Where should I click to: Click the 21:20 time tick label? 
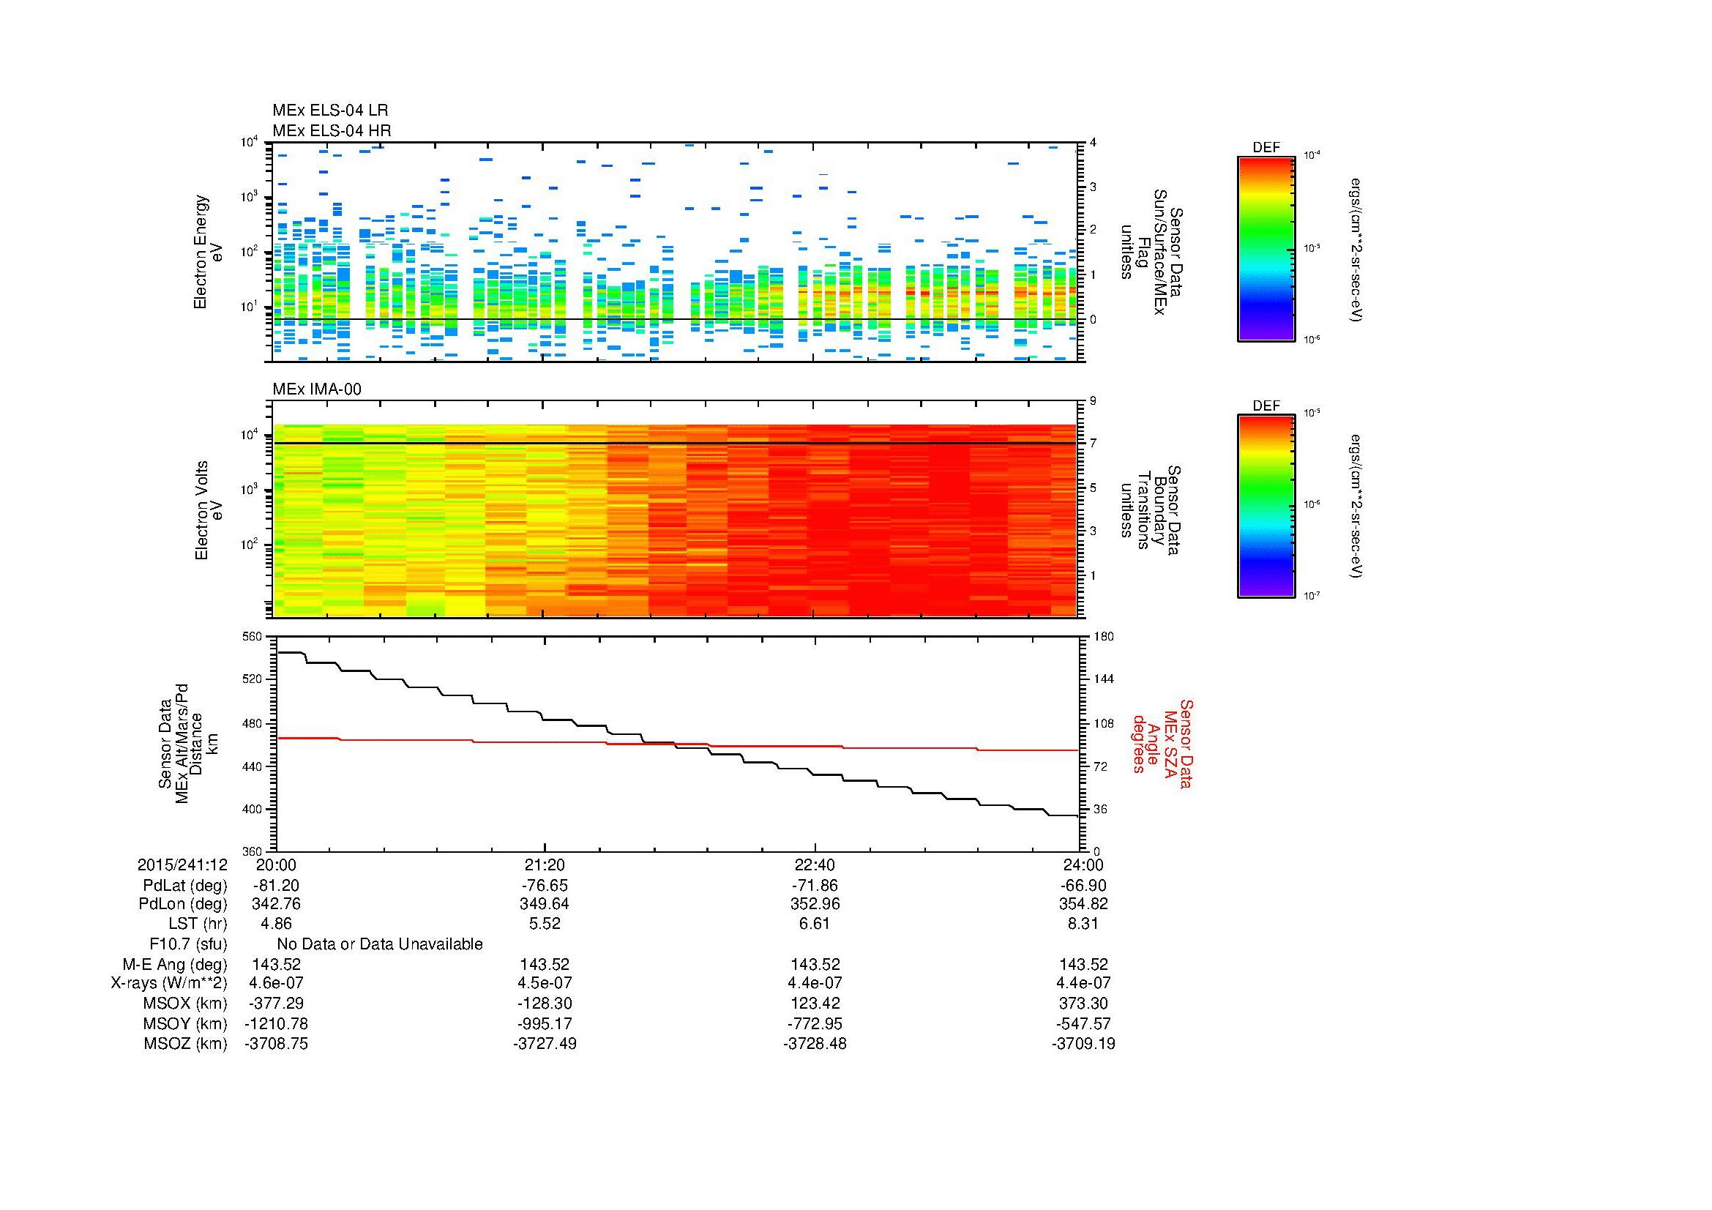point(545,864)
